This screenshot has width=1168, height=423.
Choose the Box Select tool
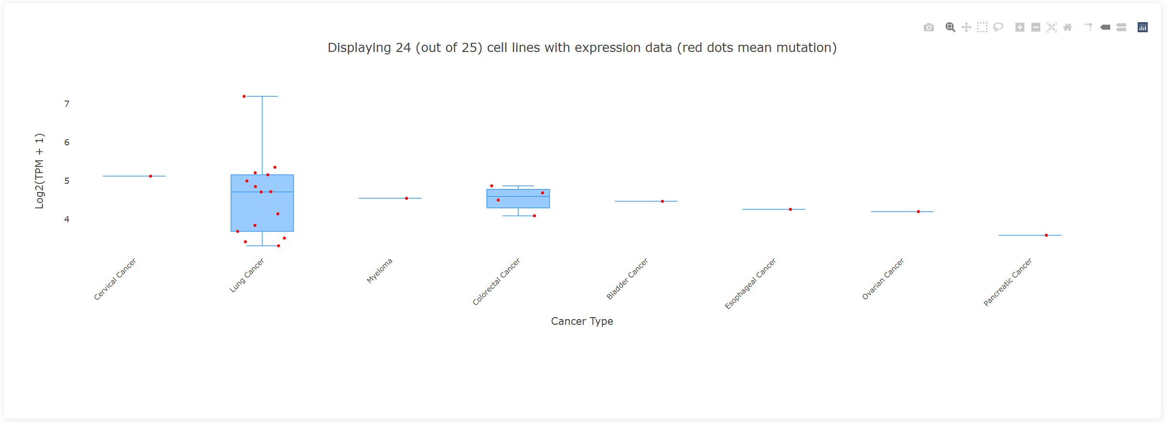[x=982, y=27]
